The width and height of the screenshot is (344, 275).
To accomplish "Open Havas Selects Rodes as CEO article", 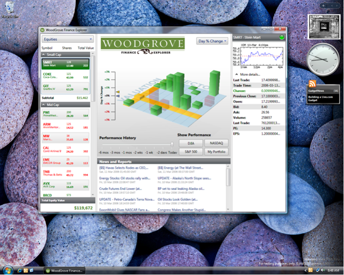I will coord(123,168).
